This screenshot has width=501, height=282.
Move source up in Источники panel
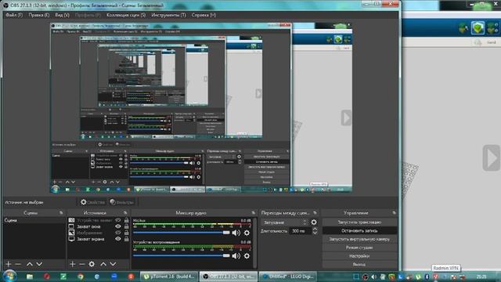pyautogui.click(x=103, y=264)
